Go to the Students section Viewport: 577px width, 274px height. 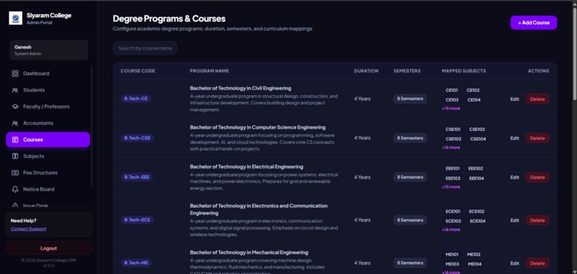tap(48, 90)
